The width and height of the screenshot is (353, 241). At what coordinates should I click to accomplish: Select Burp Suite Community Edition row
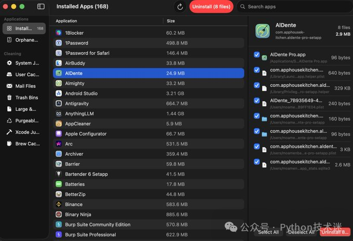(148, 224)
